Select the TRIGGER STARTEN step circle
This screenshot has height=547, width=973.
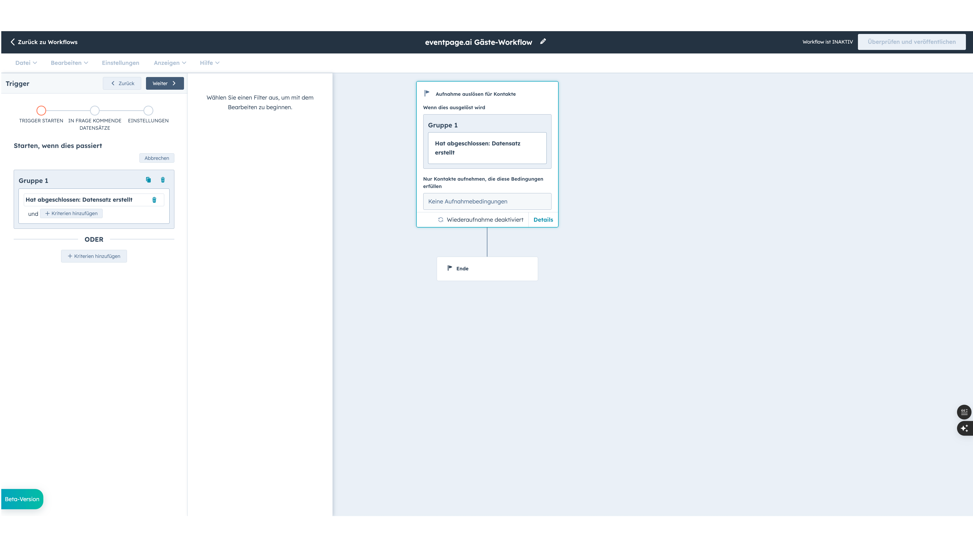(41, 111)
